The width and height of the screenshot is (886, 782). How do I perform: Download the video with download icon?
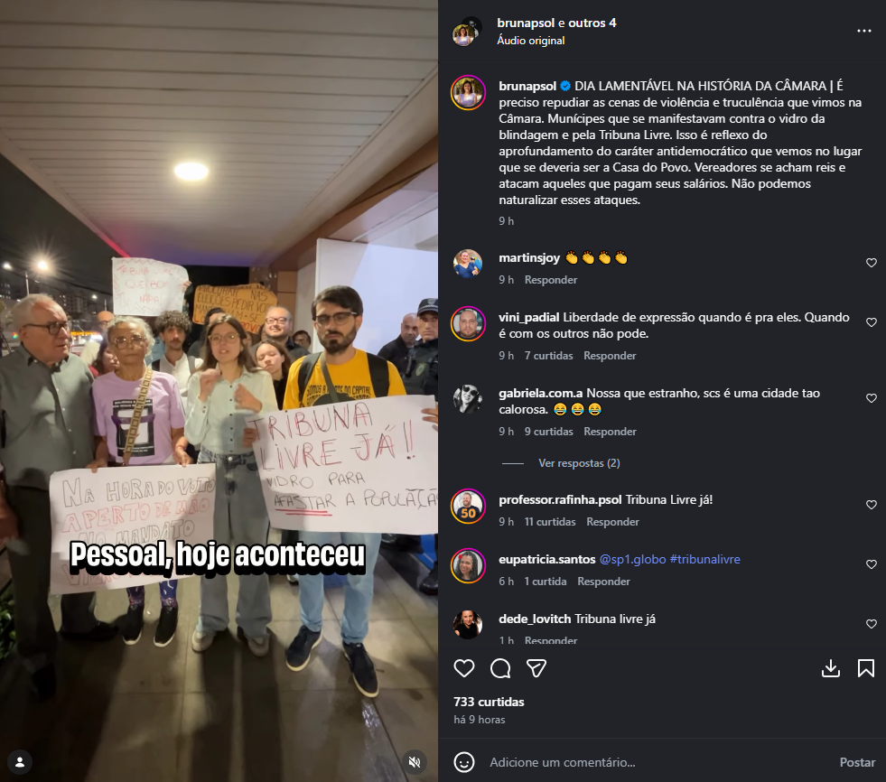coord(831,668)
